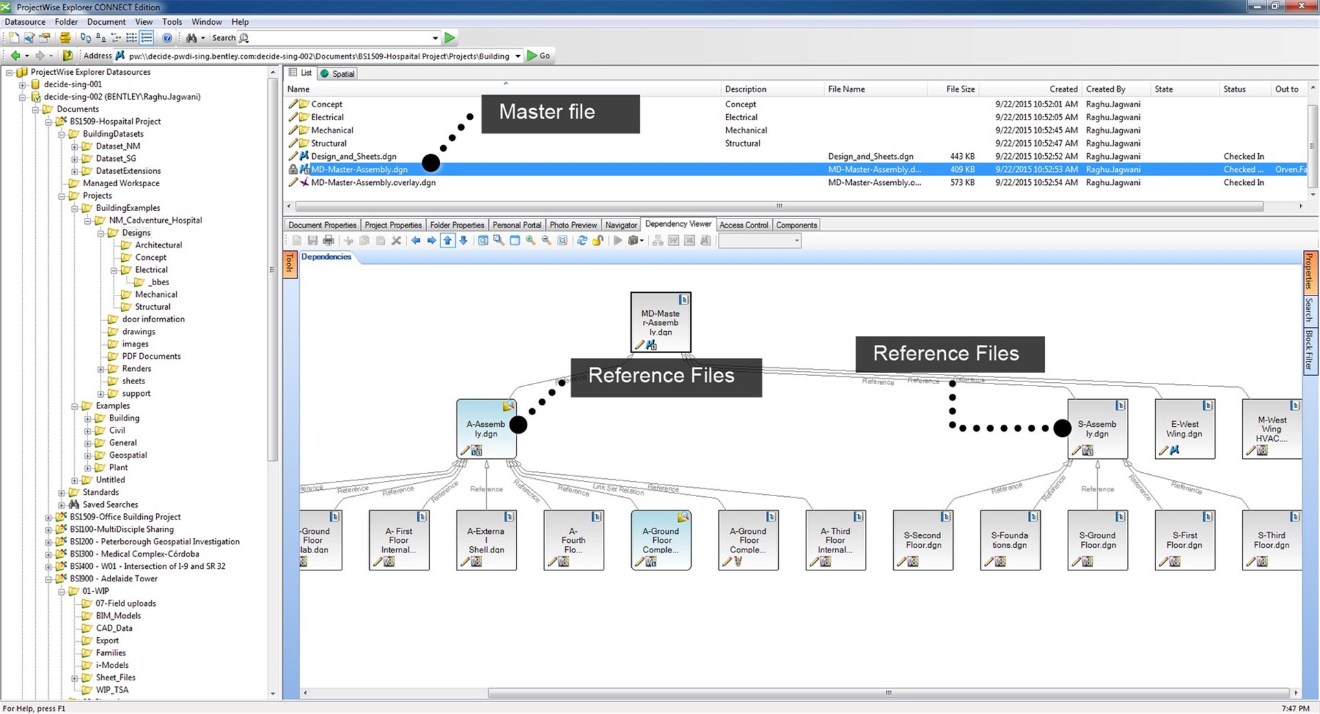Click the zoom-out magnifier icon
The height and width of the screenshot is (714, 1320).
(x=547, y=241)
